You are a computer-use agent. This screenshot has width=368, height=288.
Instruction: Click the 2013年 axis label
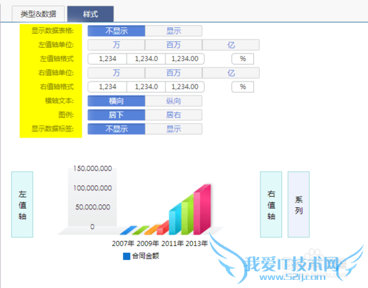click(x=197, y=243)
